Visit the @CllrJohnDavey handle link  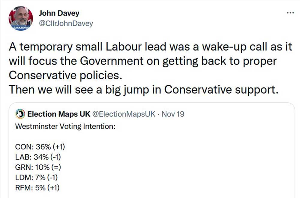pos(66,23)
